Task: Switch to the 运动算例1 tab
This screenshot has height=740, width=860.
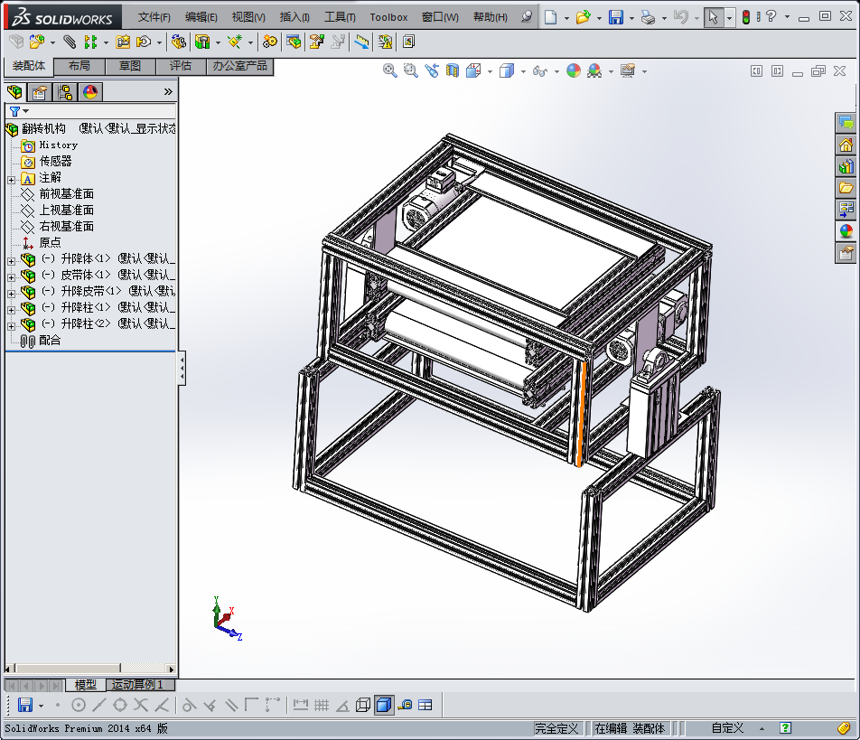Action: click(x=137, y=685)
